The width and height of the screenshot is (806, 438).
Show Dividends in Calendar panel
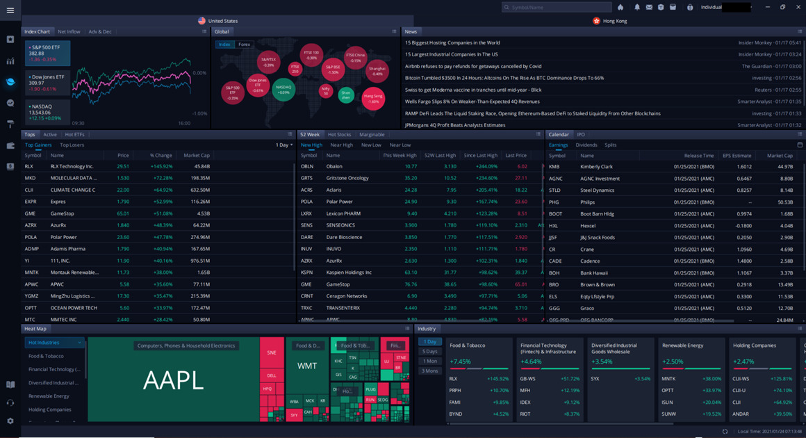tap(586, 145)
